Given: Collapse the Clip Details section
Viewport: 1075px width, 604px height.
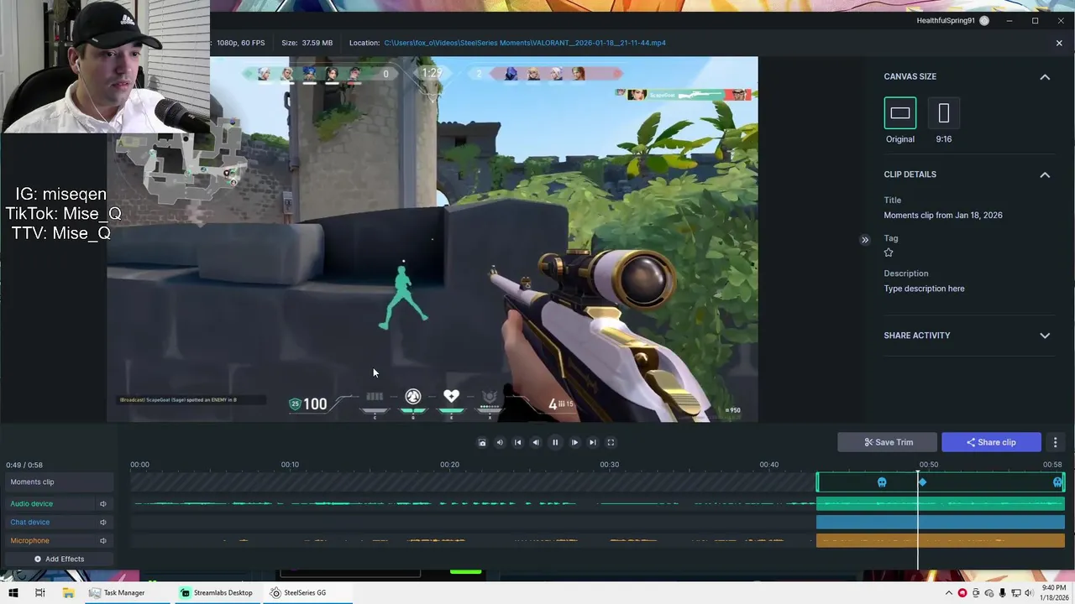Looking at the screenshot, I should tap(1045, 174).
